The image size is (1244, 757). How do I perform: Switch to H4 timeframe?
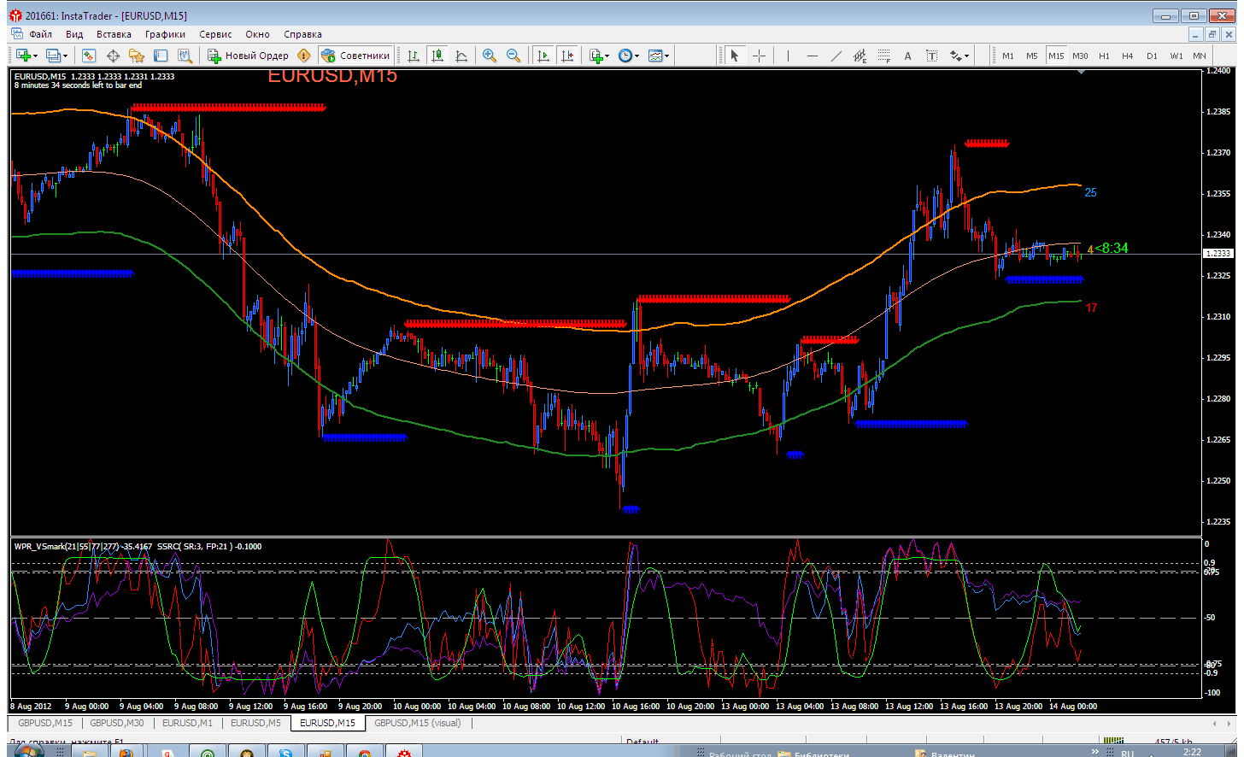(1128, 56)
